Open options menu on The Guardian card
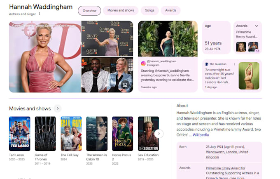 (234, 64)
